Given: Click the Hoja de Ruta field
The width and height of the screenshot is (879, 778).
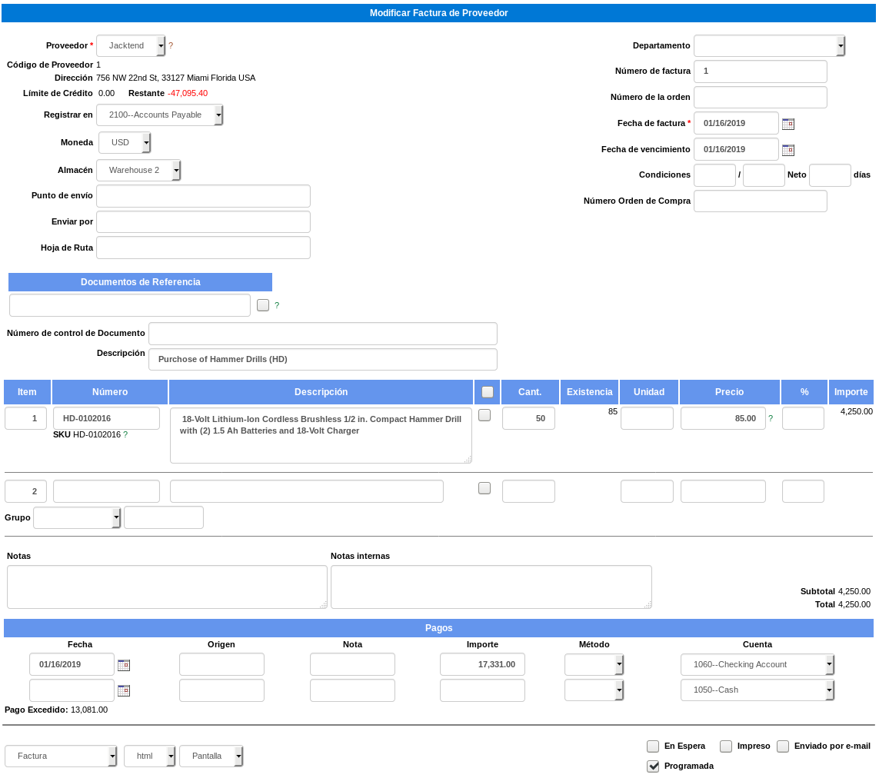Looking at the screenshot, I should click(x=204, y=248).
